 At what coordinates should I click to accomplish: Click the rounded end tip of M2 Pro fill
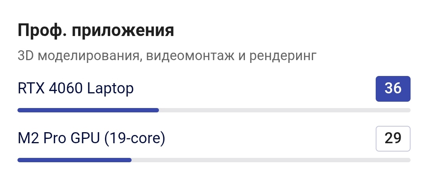(x=130, y=160)
